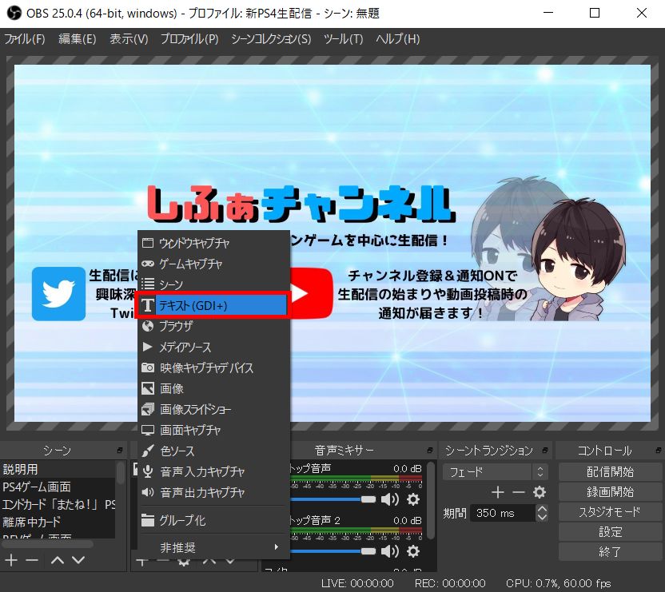Click Start Recording (録画開始) button
The image size is (665, 592).
tap(610, 491)
